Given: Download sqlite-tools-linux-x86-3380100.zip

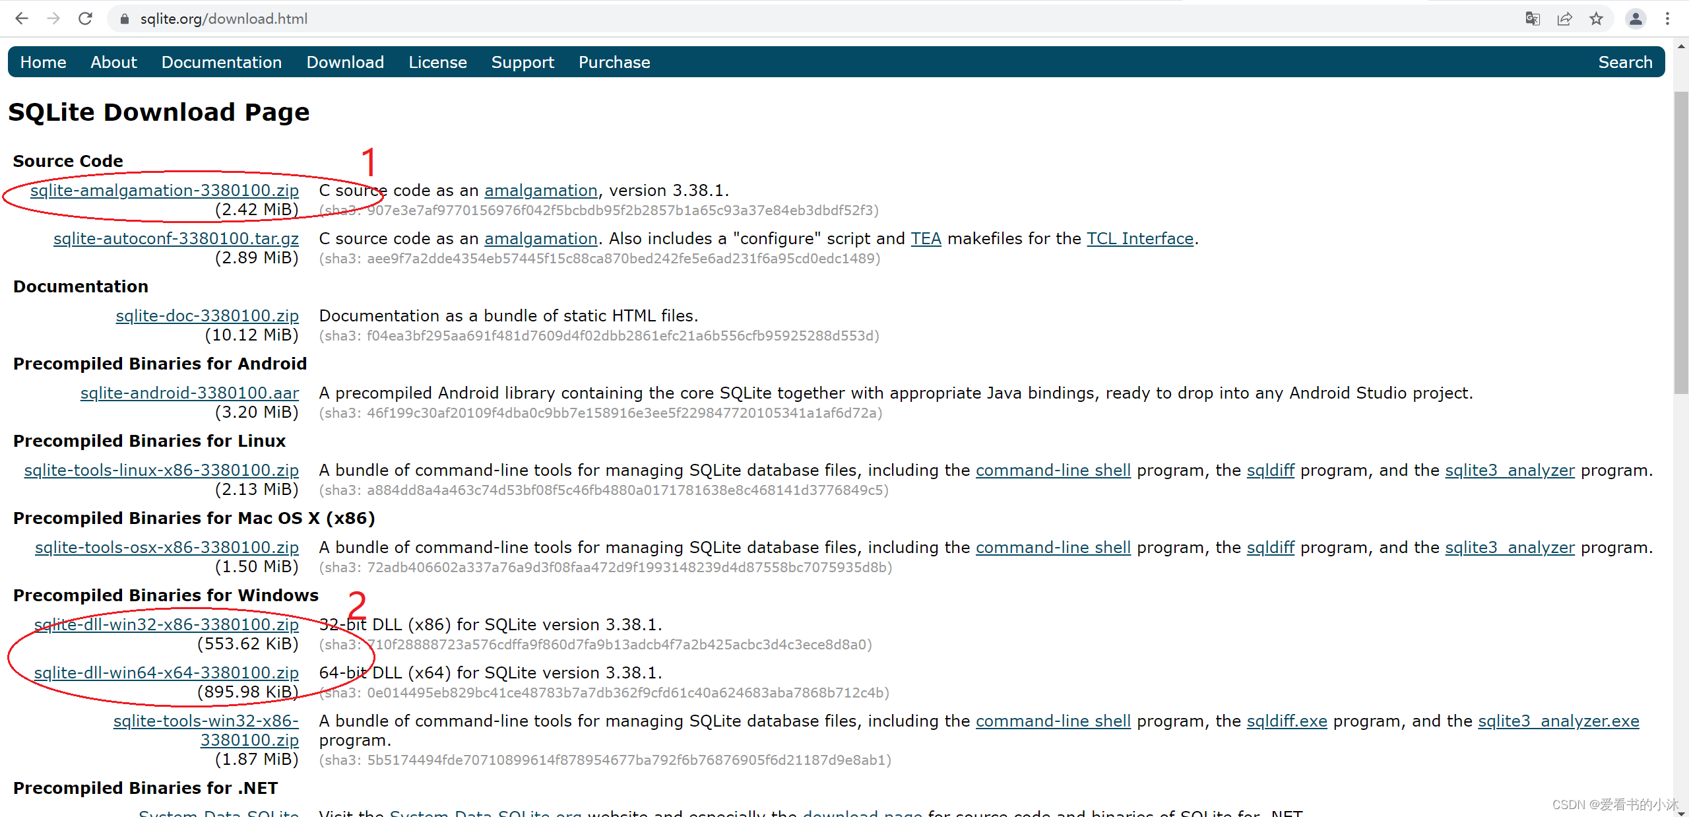Looking at the screenshot, I should tap(162, 470).
